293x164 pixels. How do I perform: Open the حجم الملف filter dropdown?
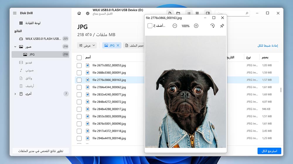(134, 45)
